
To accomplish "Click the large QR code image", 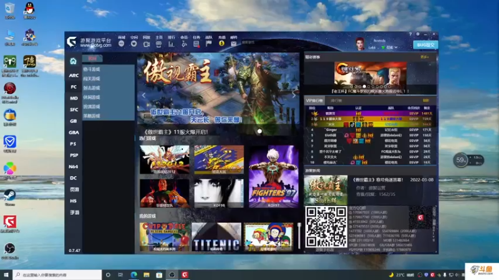I will tap(326, 226).
